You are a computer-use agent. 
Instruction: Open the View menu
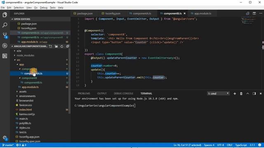pyautogui.click(x=29, y=7)
